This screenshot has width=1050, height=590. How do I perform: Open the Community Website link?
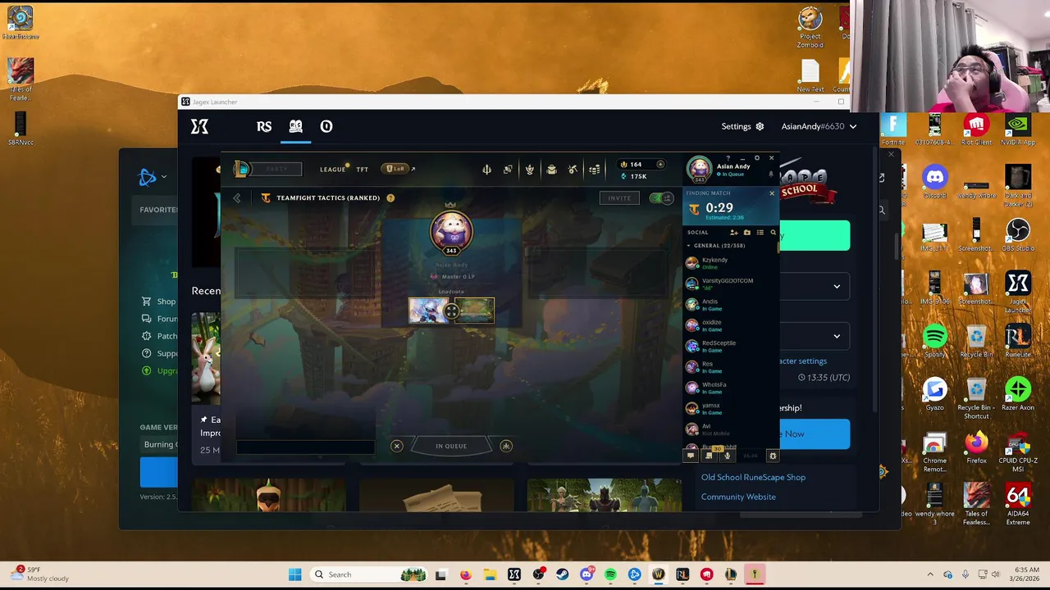point(738,497)
